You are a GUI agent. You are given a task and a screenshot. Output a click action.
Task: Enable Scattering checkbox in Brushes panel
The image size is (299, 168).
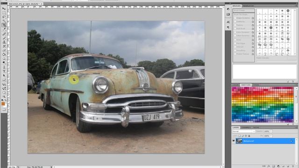click(235, 22)
